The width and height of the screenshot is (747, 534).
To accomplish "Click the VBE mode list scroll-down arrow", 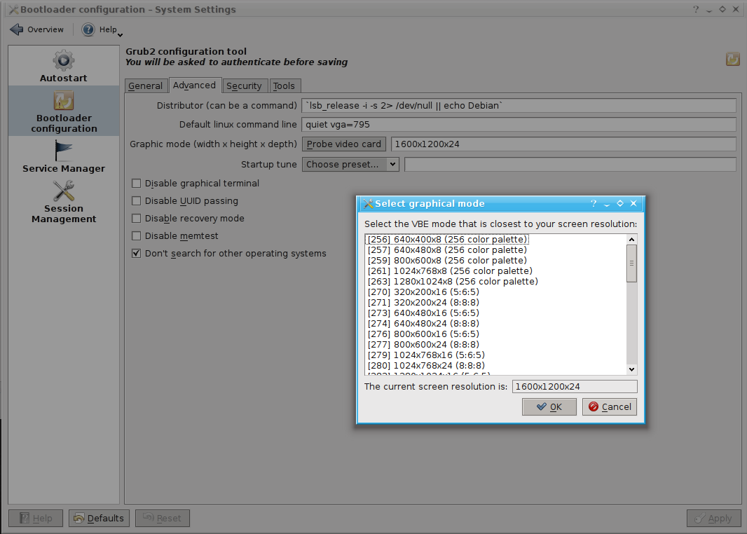I will [x=631, y=369].
